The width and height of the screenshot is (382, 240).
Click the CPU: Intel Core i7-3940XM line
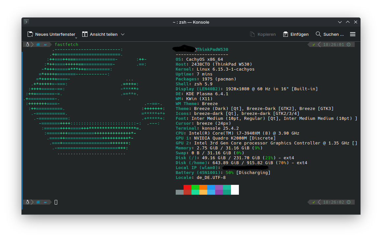point(237,133)
